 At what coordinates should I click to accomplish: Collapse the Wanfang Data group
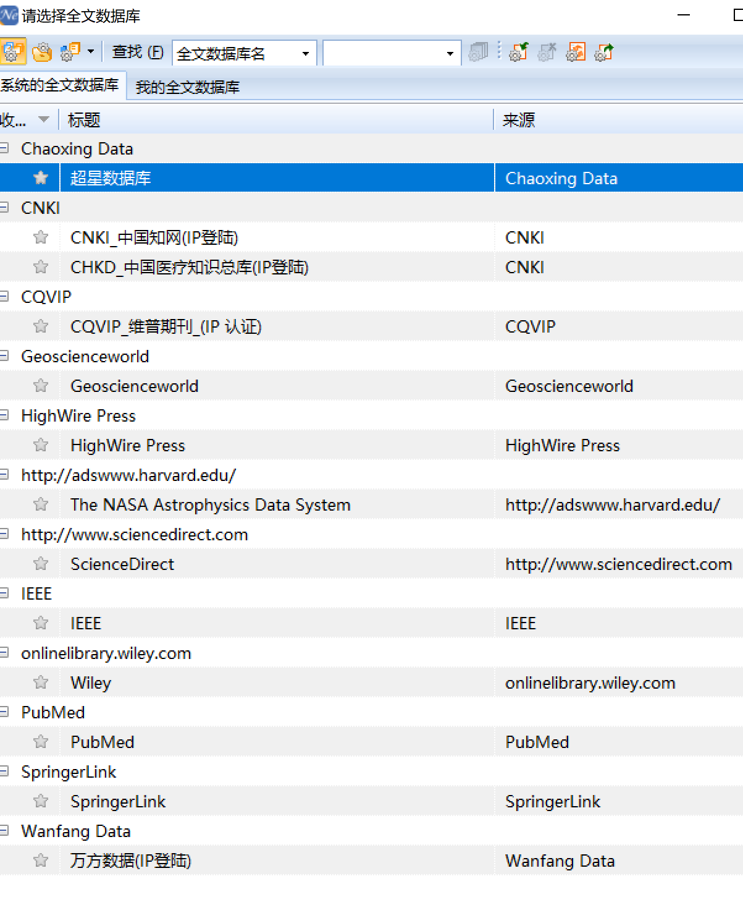(4, 831)
